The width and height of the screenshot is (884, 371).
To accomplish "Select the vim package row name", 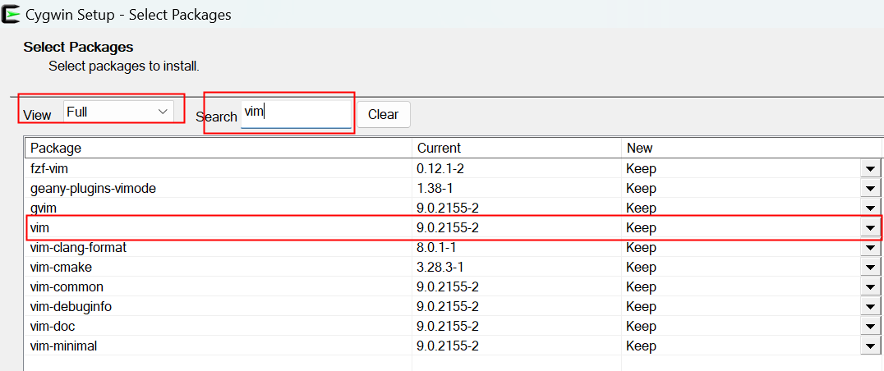I will click(x=41, y=227).
